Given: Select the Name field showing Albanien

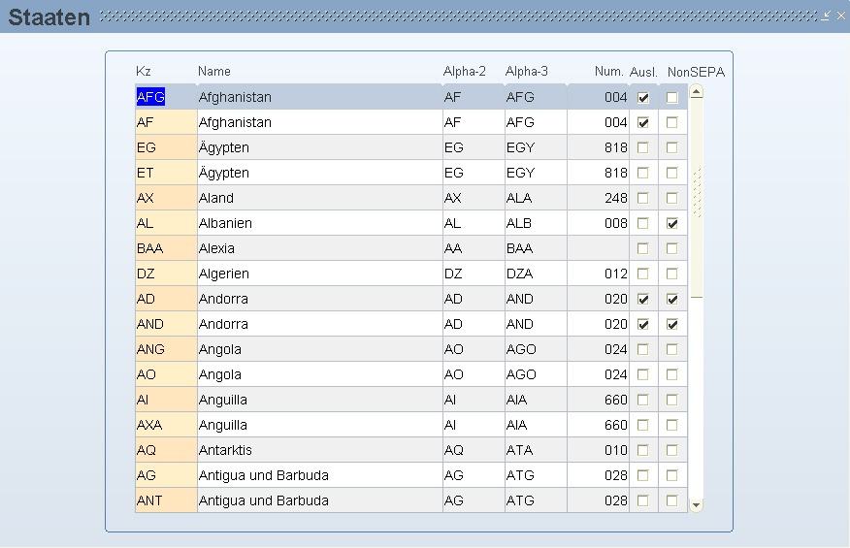Looking at the screenshot, I should coord(318,223).
